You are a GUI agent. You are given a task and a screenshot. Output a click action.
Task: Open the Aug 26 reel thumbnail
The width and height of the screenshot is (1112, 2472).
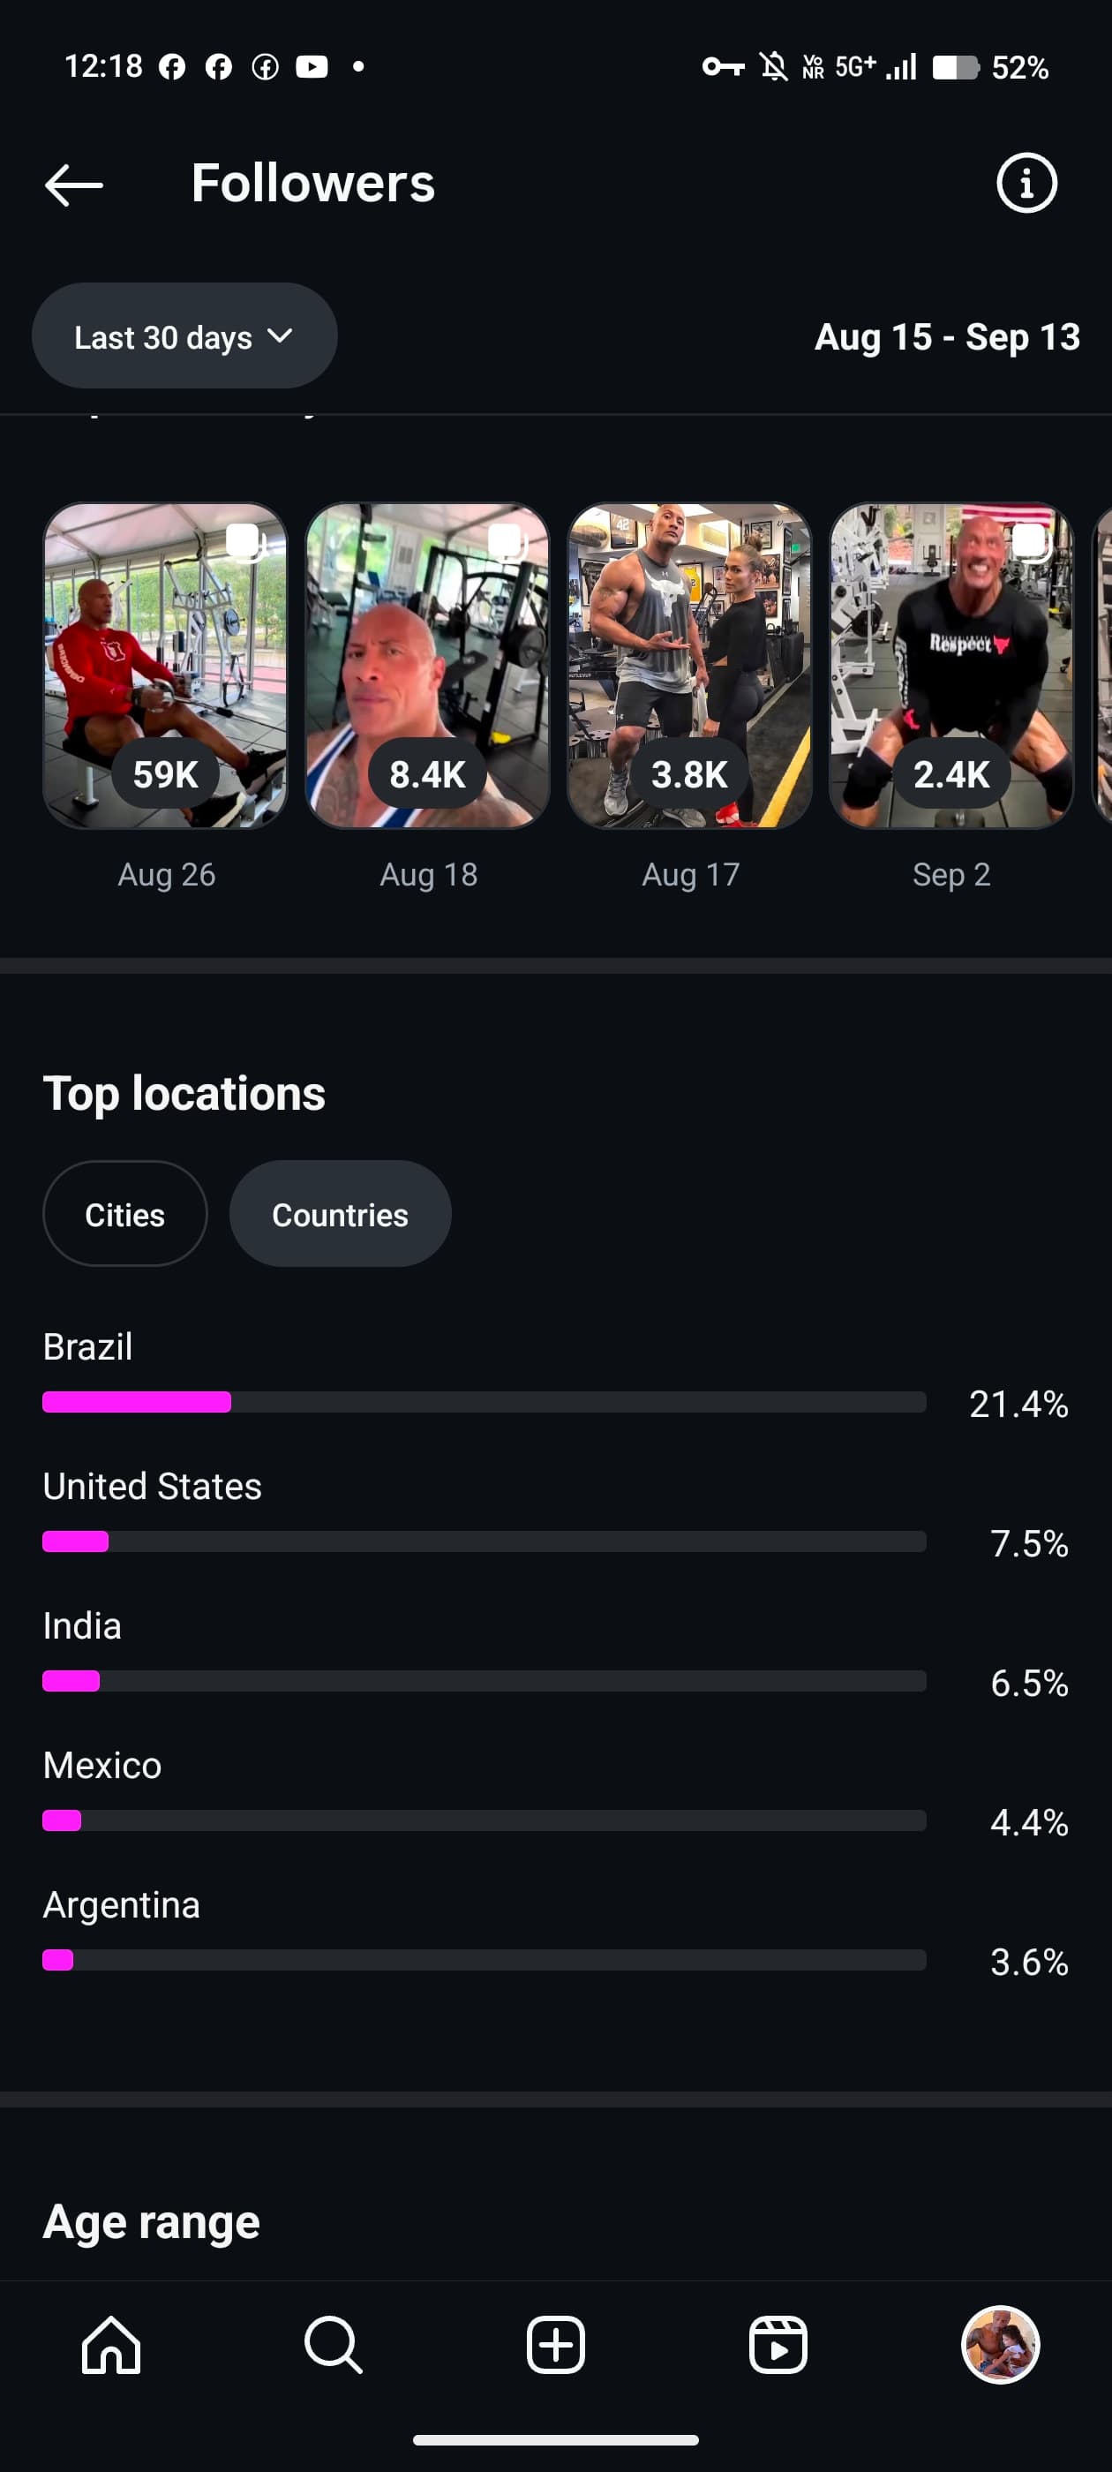(165, 665)
